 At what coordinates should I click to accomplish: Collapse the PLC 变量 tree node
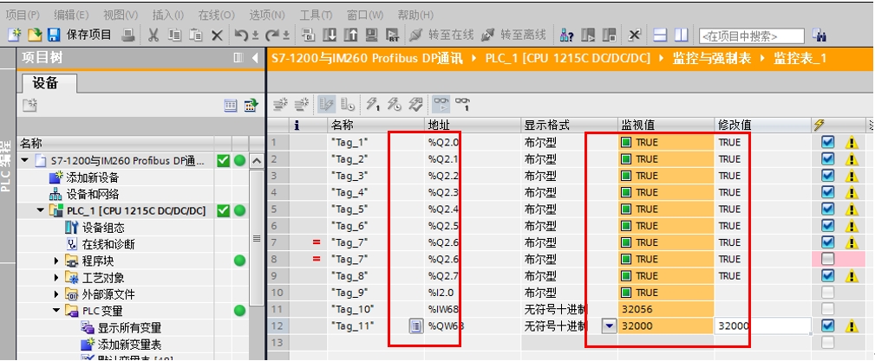tap(57, 311)
